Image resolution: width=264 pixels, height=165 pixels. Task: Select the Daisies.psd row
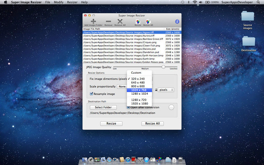click(x=132, y=49)
